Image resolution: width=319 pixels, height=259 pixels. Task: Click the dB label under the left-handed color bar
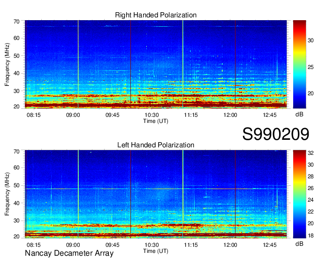point(299,244)
